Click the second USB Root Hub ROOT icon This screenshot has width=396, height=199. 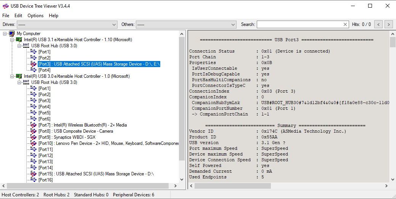coord(26,82)
